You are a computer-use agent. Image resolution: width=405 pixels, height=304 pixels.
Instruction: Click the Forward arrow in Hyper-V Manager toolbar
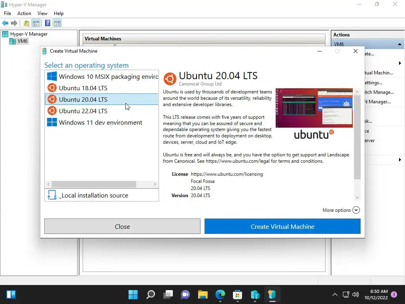pyautogui.click(x=14, y=23)
